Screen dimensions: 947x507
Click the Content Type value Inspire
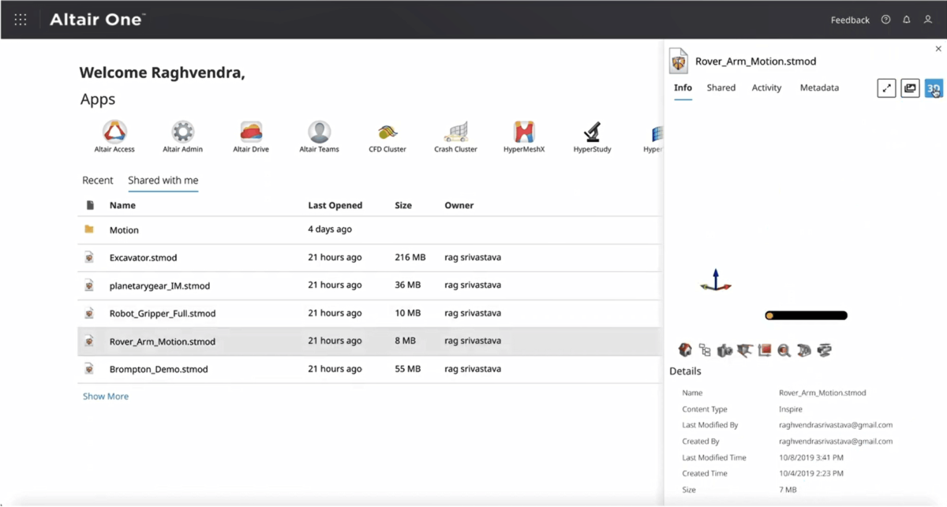click(x=791, y=409)
